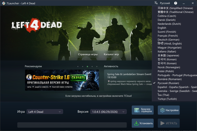Go to second recommendation carousel dot

click(83, 67)
